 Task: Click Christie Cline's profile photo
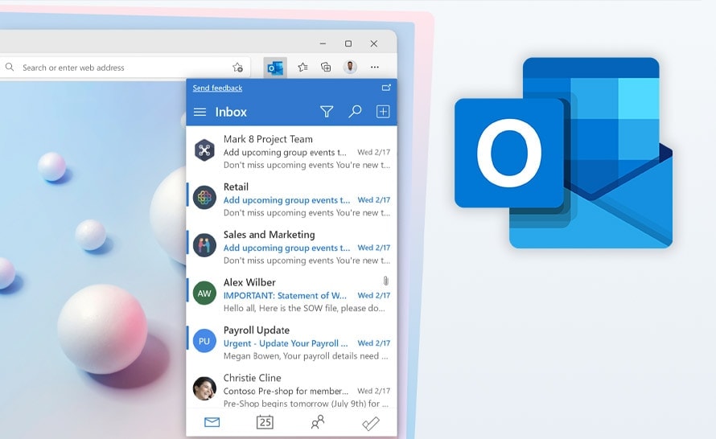[204, 388]
